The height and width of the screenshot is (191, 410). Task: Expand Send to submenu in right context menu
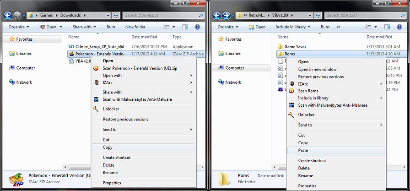(336, 125)
